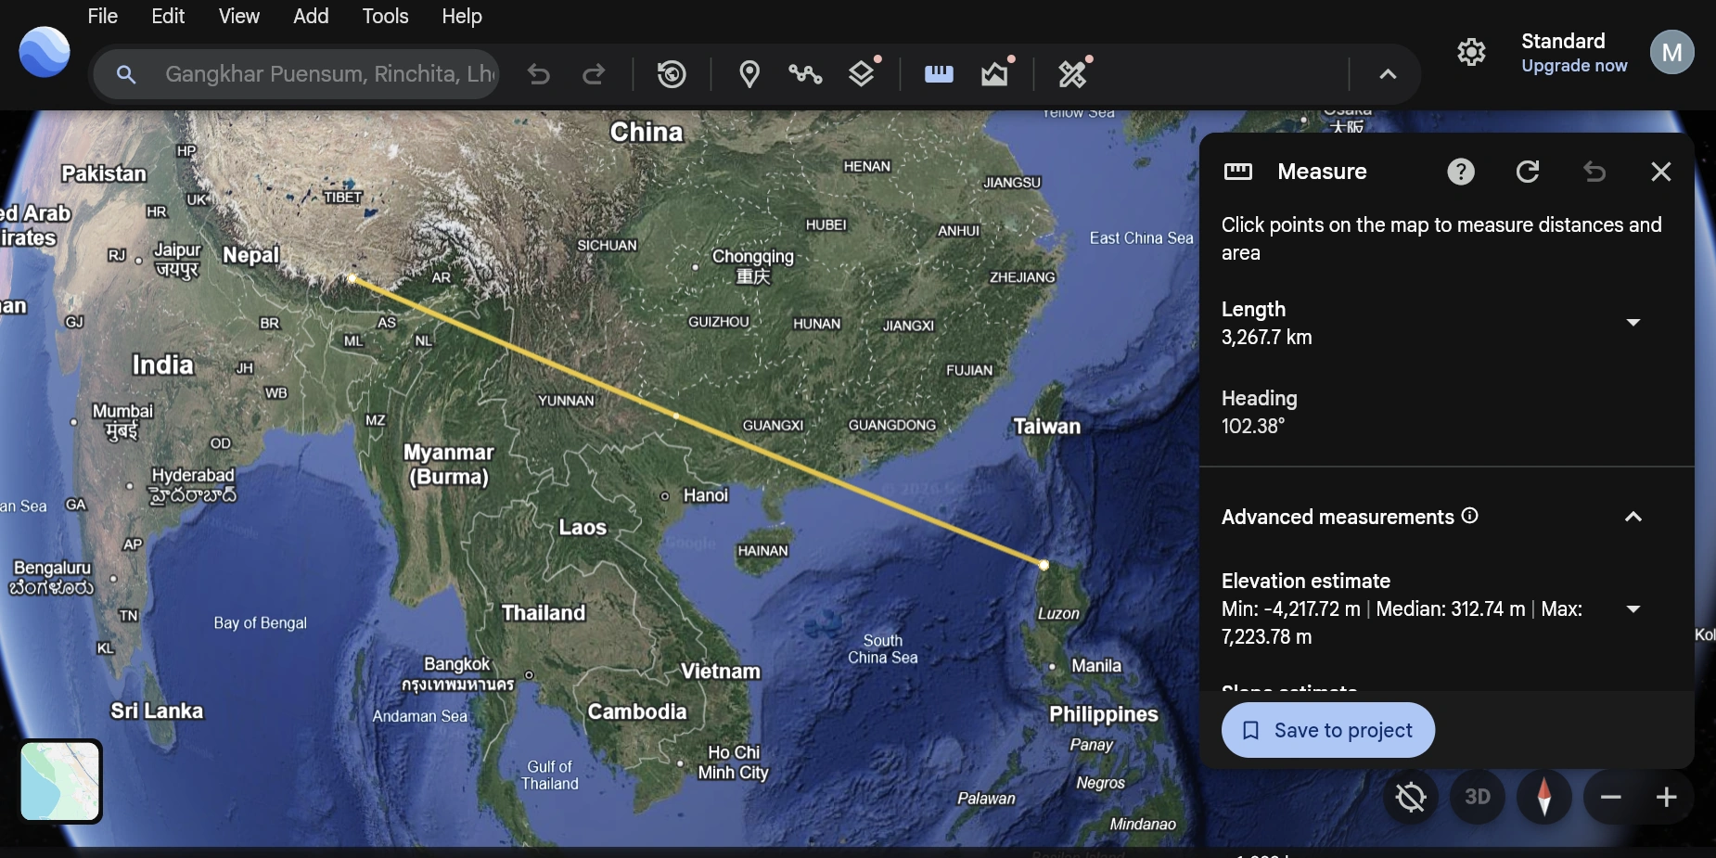The width and height of the screenshot is (1716, 858).
Task: Click the Hanoi map label
Action: [706, 495]
